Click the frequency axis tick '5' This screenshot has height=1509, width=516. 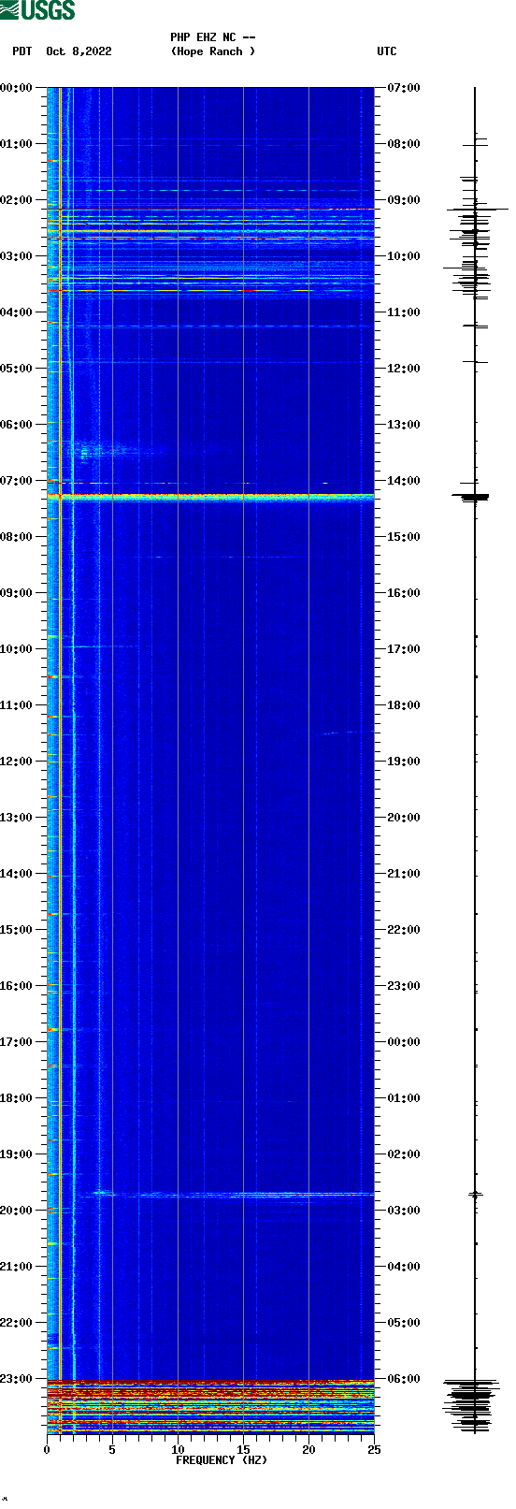pyautogui.click(x=112, y=1450)
